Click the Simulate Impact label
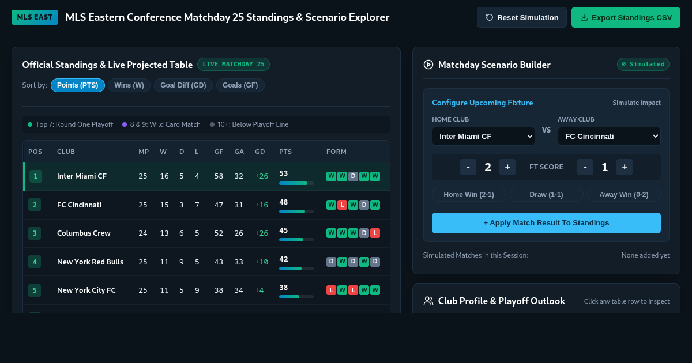The width and height of the screenshot is (692, 363). 637,103
